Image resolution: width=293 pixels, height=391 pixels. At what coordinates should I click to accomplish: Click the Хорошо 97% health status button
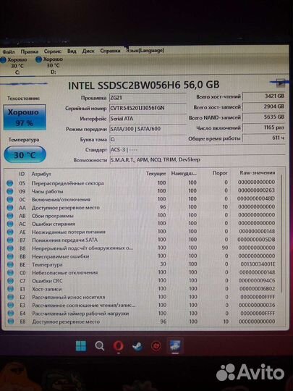pyautogui.click(x=25, y=117)
